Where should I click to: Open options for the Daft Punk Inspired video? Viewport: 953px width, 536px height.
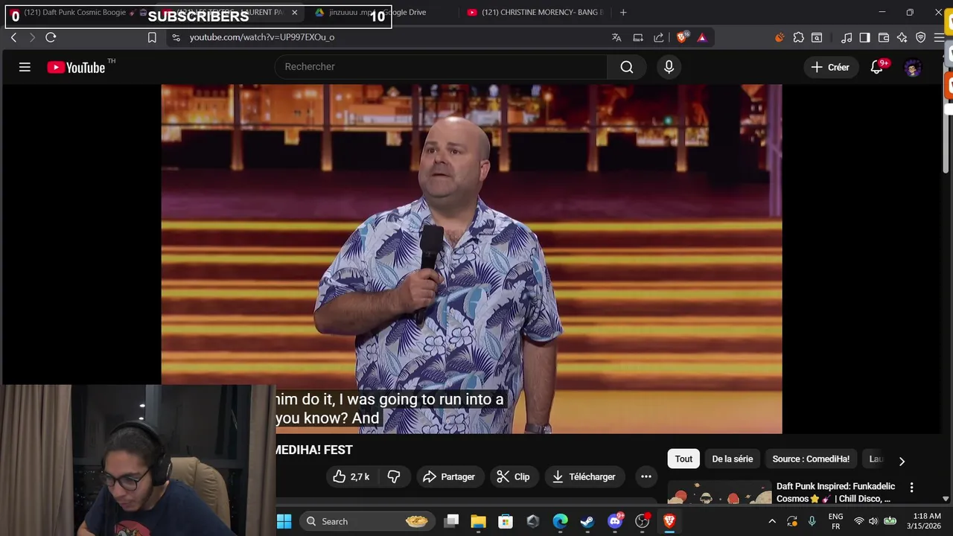tap(911, 488)
